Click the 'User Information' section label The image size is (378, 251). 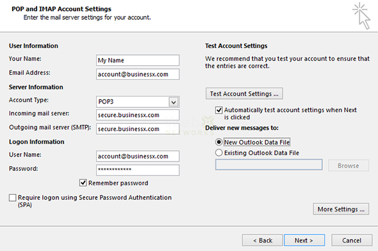33,46
